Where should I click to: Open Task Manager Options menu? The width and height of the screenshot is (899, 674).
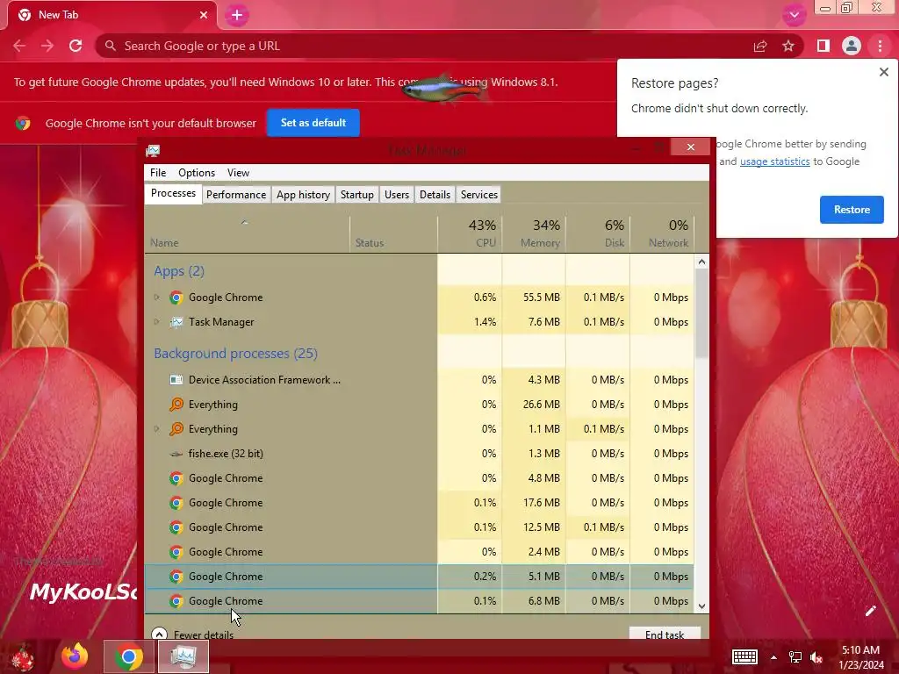point(196,173)
